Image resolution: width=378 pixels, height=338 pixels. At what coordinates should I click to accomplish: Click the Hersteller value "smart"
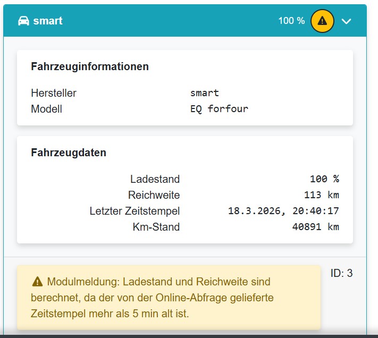(205, 93)
